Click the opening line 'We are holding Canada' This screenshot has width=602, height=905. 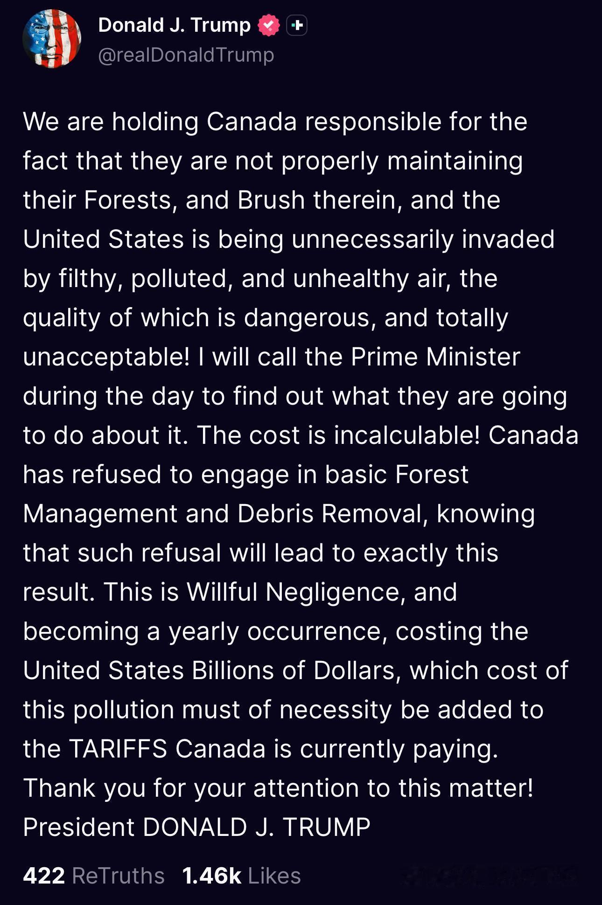[160, 121]
